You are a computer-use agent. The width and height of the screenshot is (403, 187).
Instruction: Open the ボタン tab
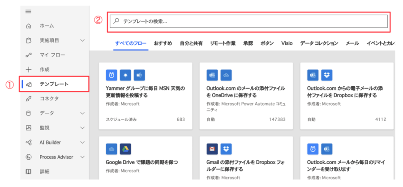(x=267, y=43)
